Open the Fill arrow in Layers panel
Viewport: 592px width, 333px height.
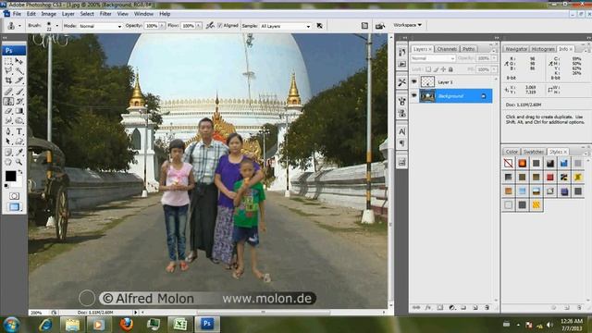pyautogui.click(x=494, y=69)
